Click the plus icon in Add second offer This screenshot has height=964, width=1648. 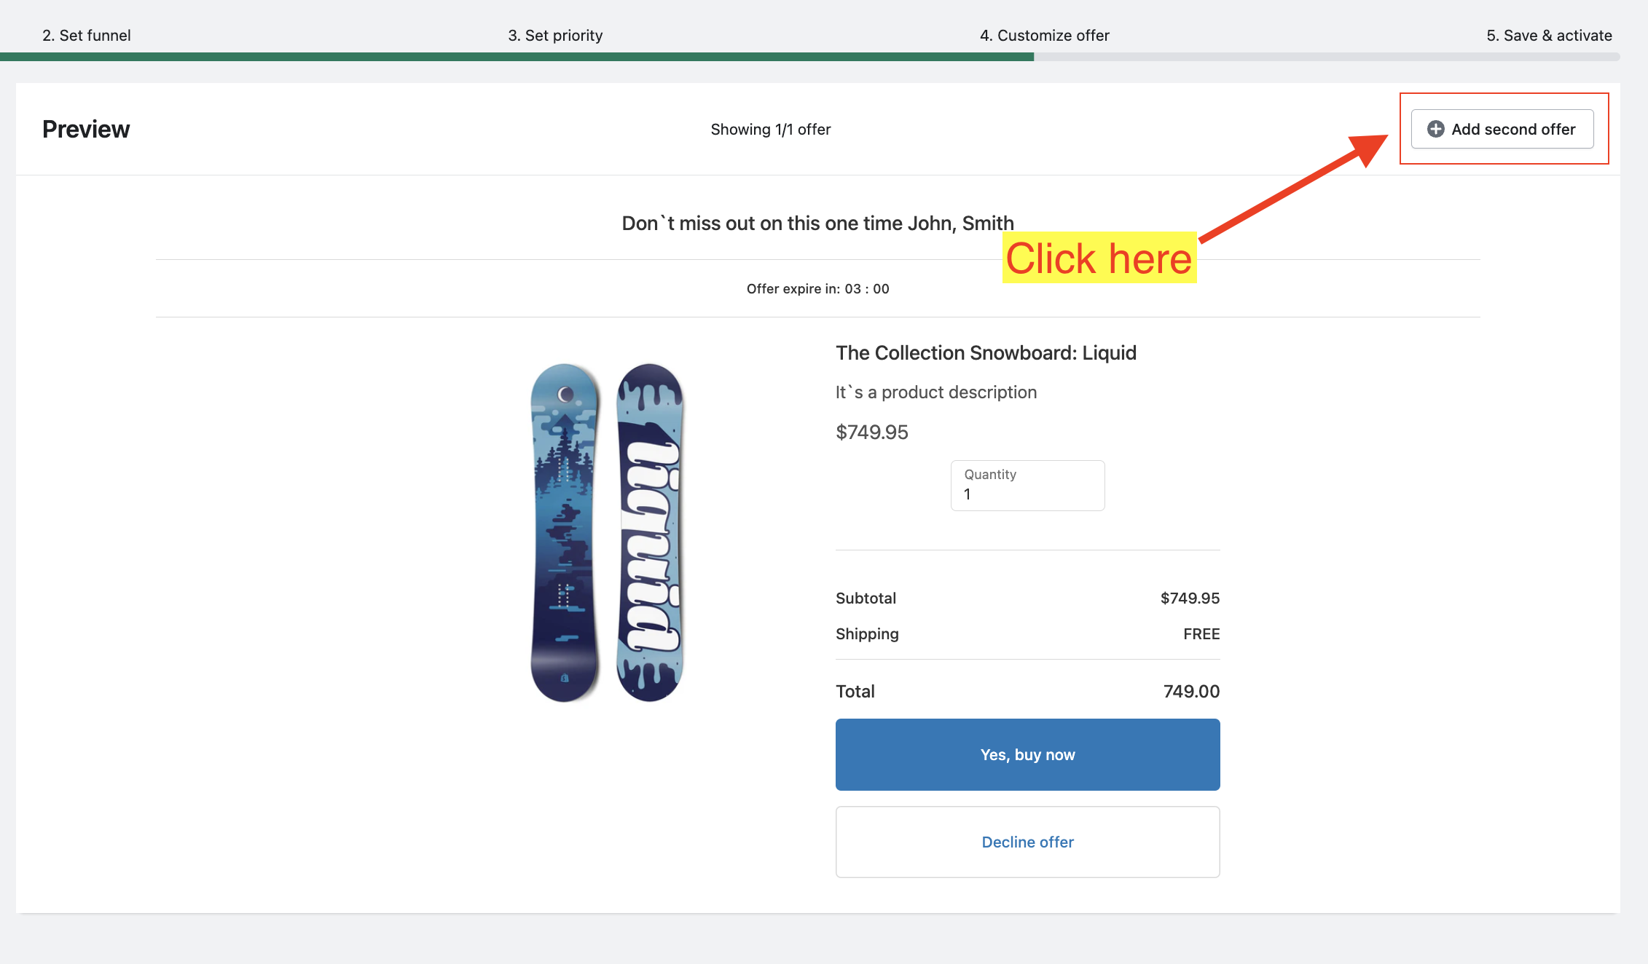pos(1435,129)
